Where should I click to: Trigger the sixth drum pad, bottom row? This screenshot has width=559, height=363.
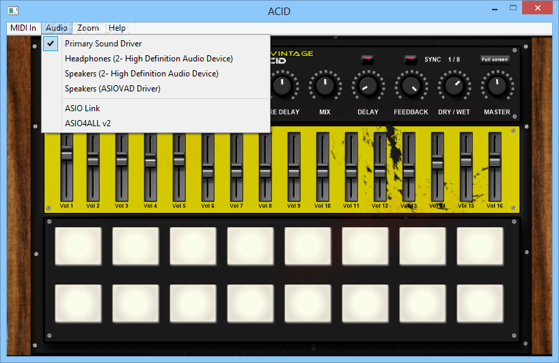click(x=366, y=304)
